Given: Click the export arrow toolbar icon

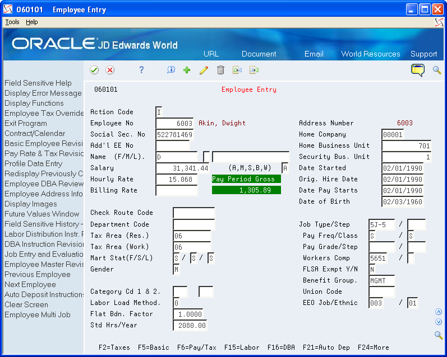Looking at the screenshot, I should coord(254,70).
